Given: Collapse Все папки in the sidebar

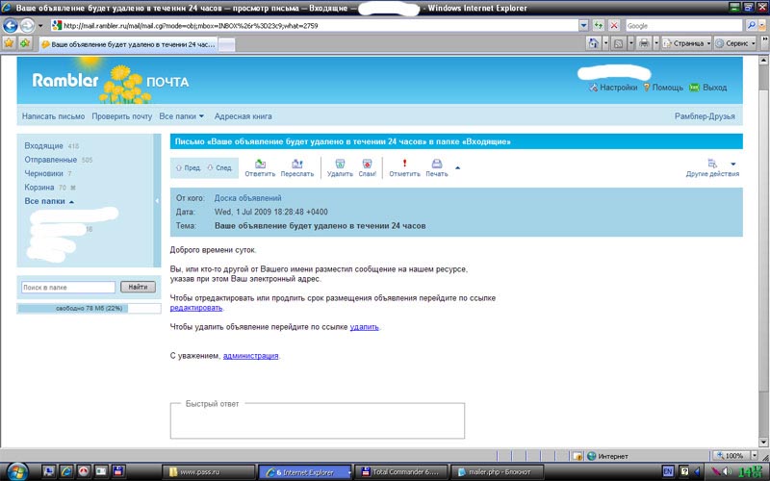Looking at the screenshot, I should pyautogui.click(x=49, y=201).
